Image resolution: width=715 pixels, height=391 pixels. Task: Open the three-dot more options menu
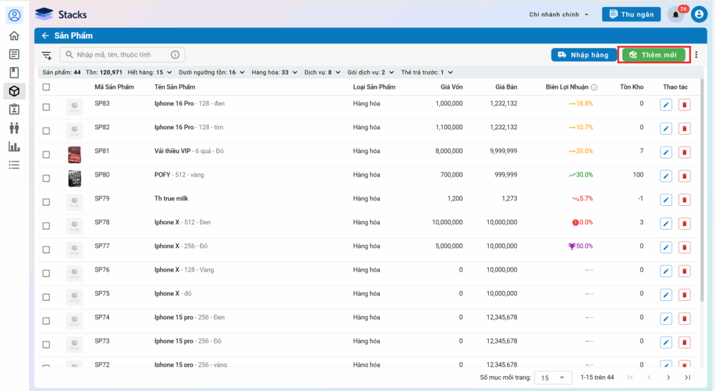pos(695,55)
